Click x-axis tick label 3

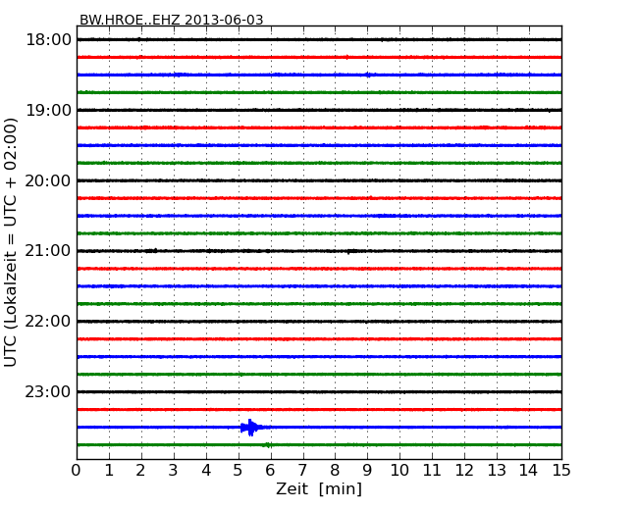coord(173,470)
